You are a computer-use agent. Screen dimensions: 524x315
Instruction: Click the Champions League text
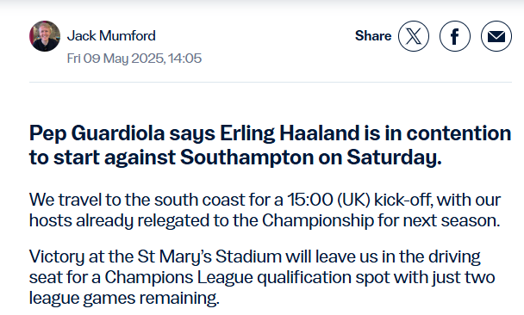click(x=179, y=278)
